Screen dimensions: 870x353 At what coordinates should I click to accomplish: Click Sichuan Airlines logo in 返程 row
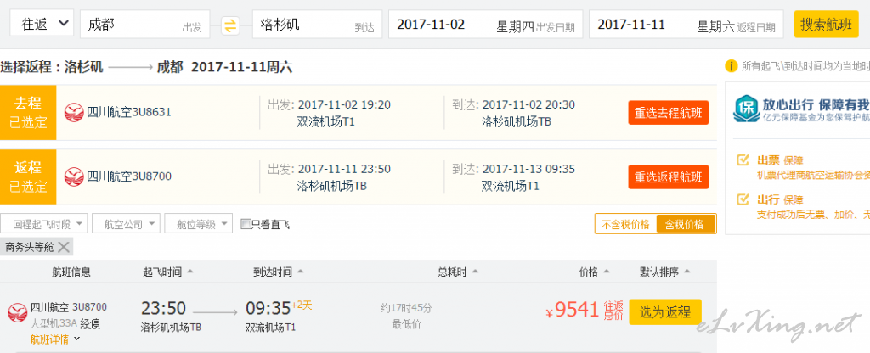pos(74,176)
